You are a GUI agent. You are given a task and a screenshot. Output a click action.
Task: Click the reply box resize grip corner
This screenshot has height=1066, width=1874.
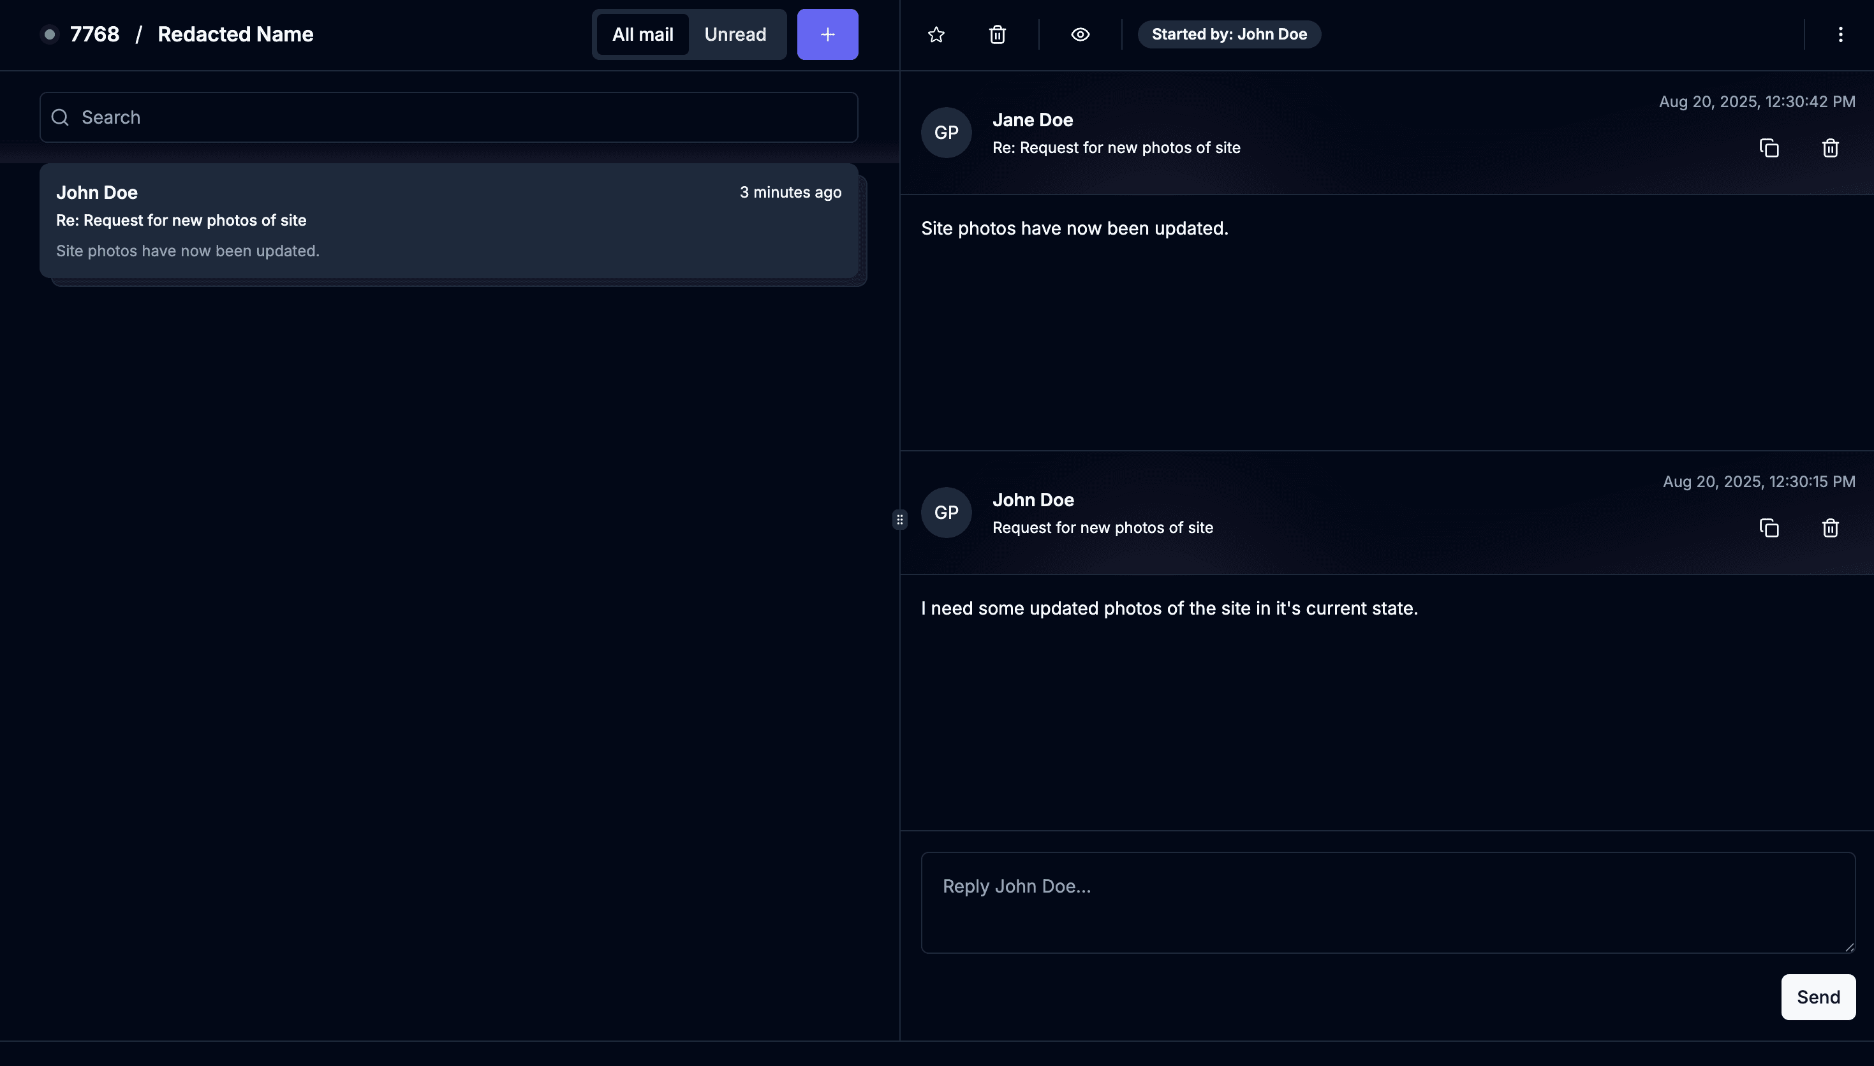click(1849, 947)
